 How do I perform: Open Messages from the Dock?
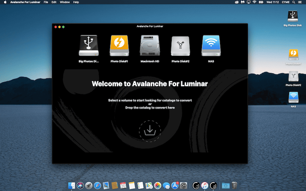[166, 185]
